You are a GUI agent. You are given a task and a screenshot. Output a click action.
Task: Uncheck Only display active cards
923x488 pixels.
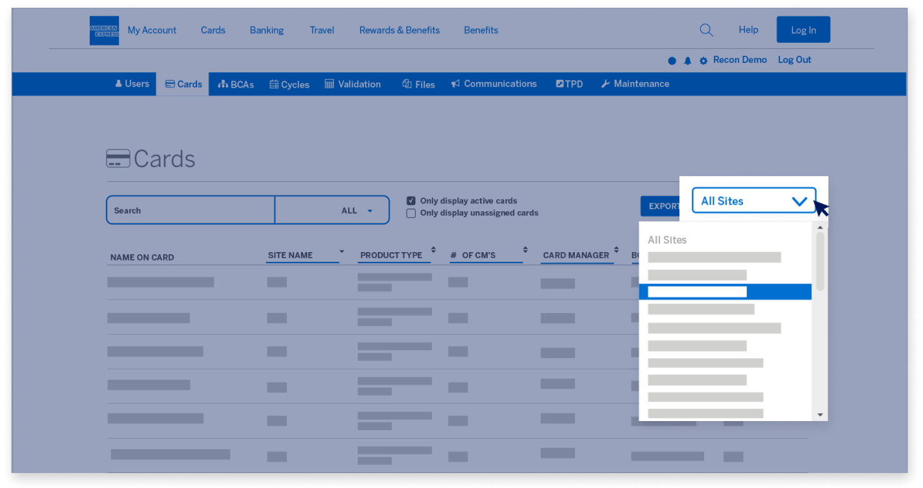pyautogui.click(x=411, y=200)
